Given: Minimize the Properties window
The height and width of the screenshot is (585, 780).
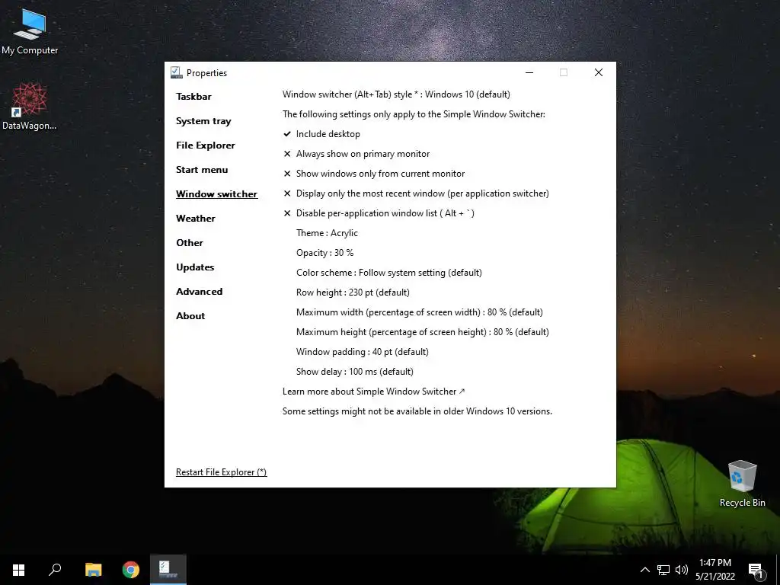Looking at the screenshot, I should 529,72.
